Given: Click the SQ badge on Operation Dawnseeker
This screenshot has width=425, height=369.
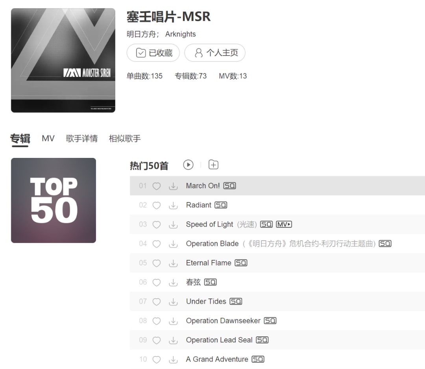Looking at the screenshot, I should 270,321.
